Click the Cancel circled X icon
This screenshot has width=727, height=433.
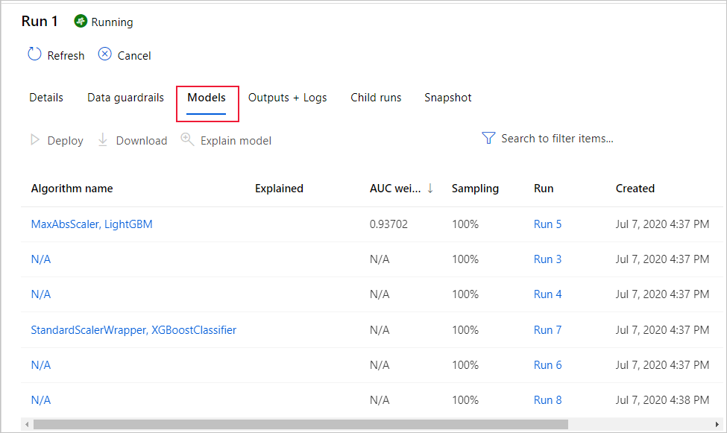(x=105, y=54)
